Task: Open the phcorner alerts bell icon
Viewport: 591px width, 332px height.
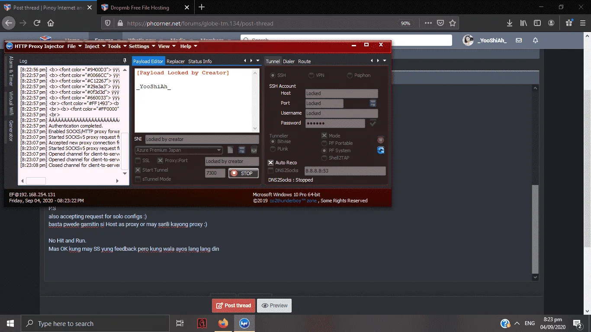Action: tap(535, 40)
